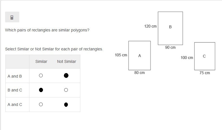Click rectangle B in the diagram
The image size is (222, 130).
click(170, 28)
